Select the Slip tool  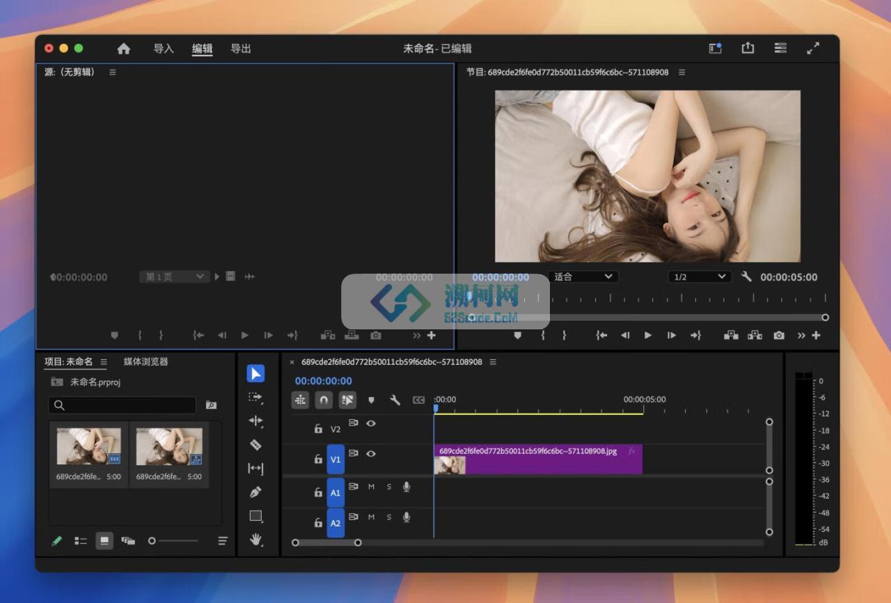[255, 469]
